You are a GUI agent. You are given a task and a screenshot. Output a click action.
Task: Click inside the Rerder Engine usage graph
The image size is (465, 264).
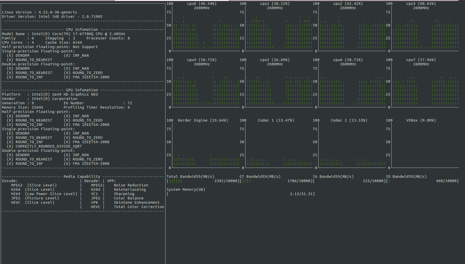point(206,145)
